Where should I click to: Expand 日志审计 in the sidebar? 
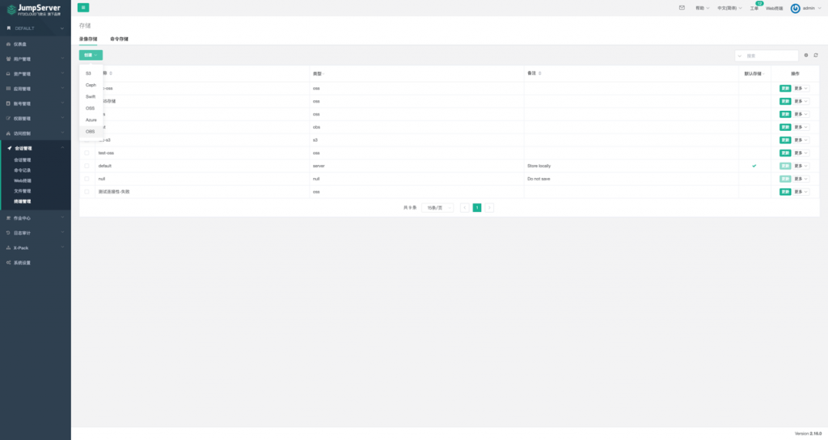click(36, 232)
